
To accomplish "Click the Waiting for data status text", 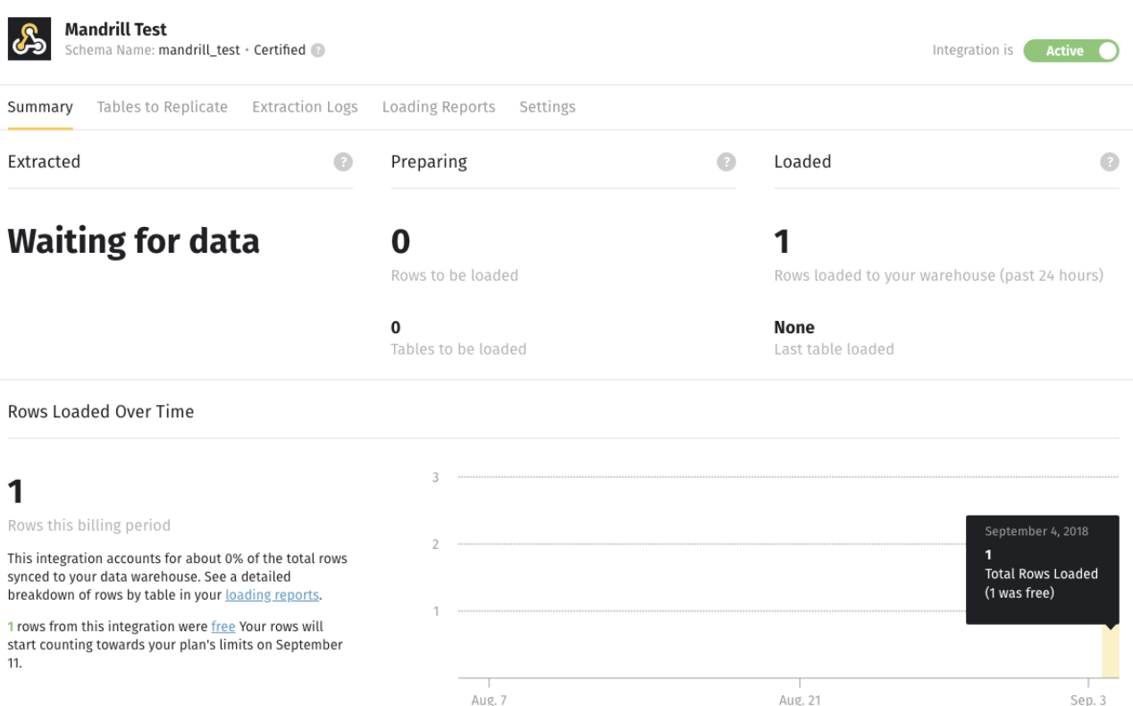I will tap(133, 241).
